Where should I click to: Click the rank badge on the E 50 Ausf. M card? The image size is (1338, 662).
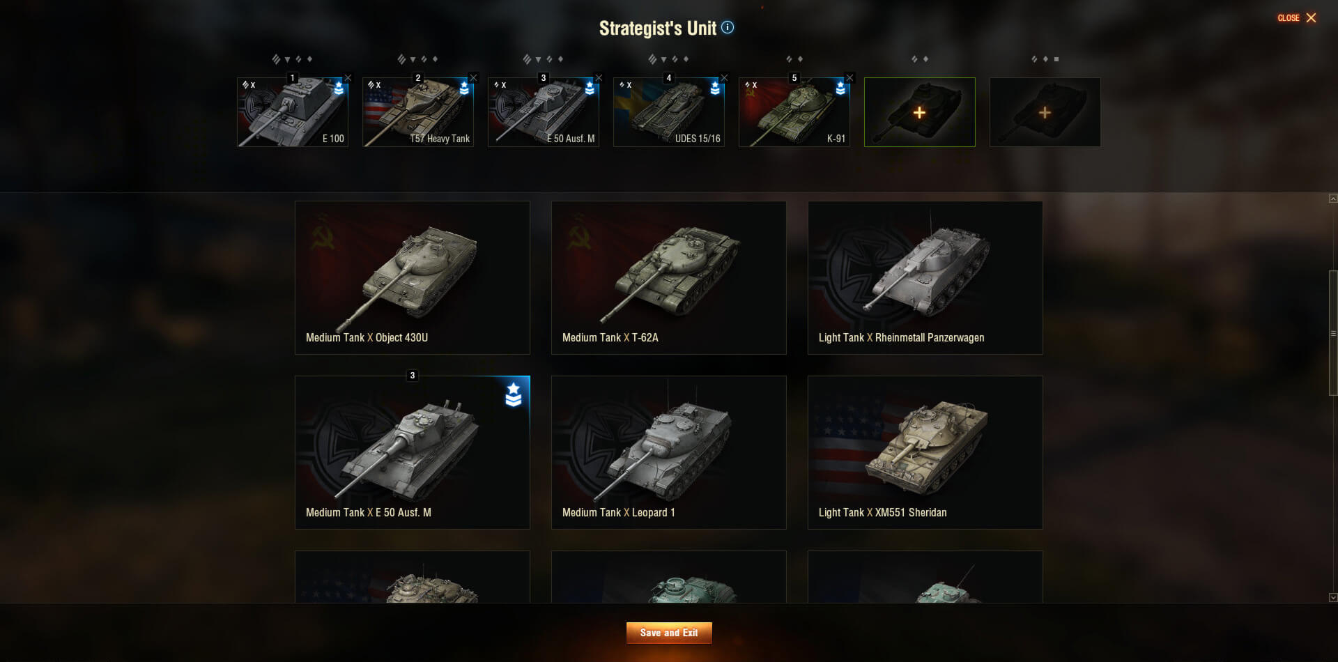[514, 394]
